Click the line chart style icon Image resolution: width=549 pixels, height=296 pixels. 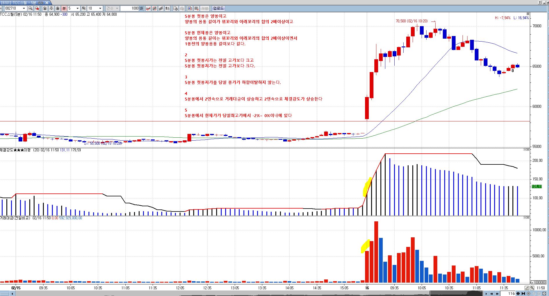click(x=148, y=8)
